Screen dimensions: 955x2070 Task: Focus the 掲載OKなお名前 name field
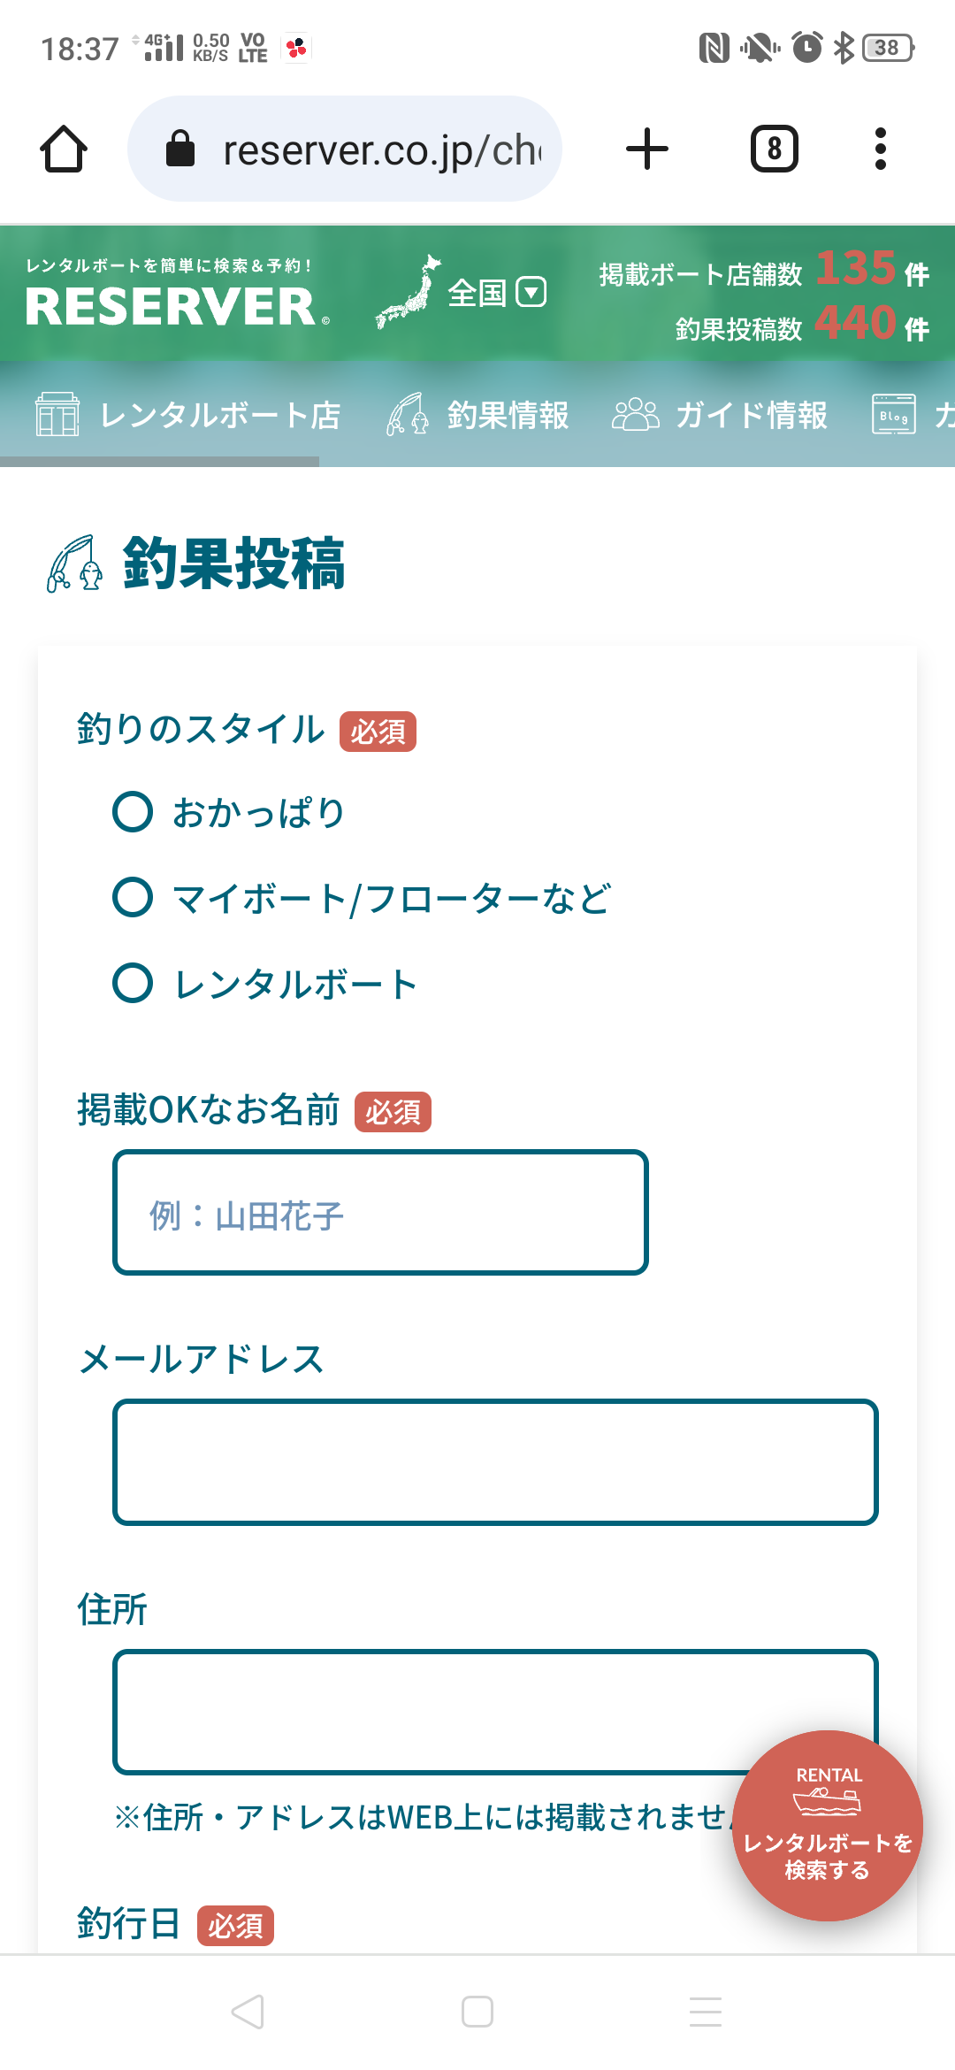(380, 1213)
